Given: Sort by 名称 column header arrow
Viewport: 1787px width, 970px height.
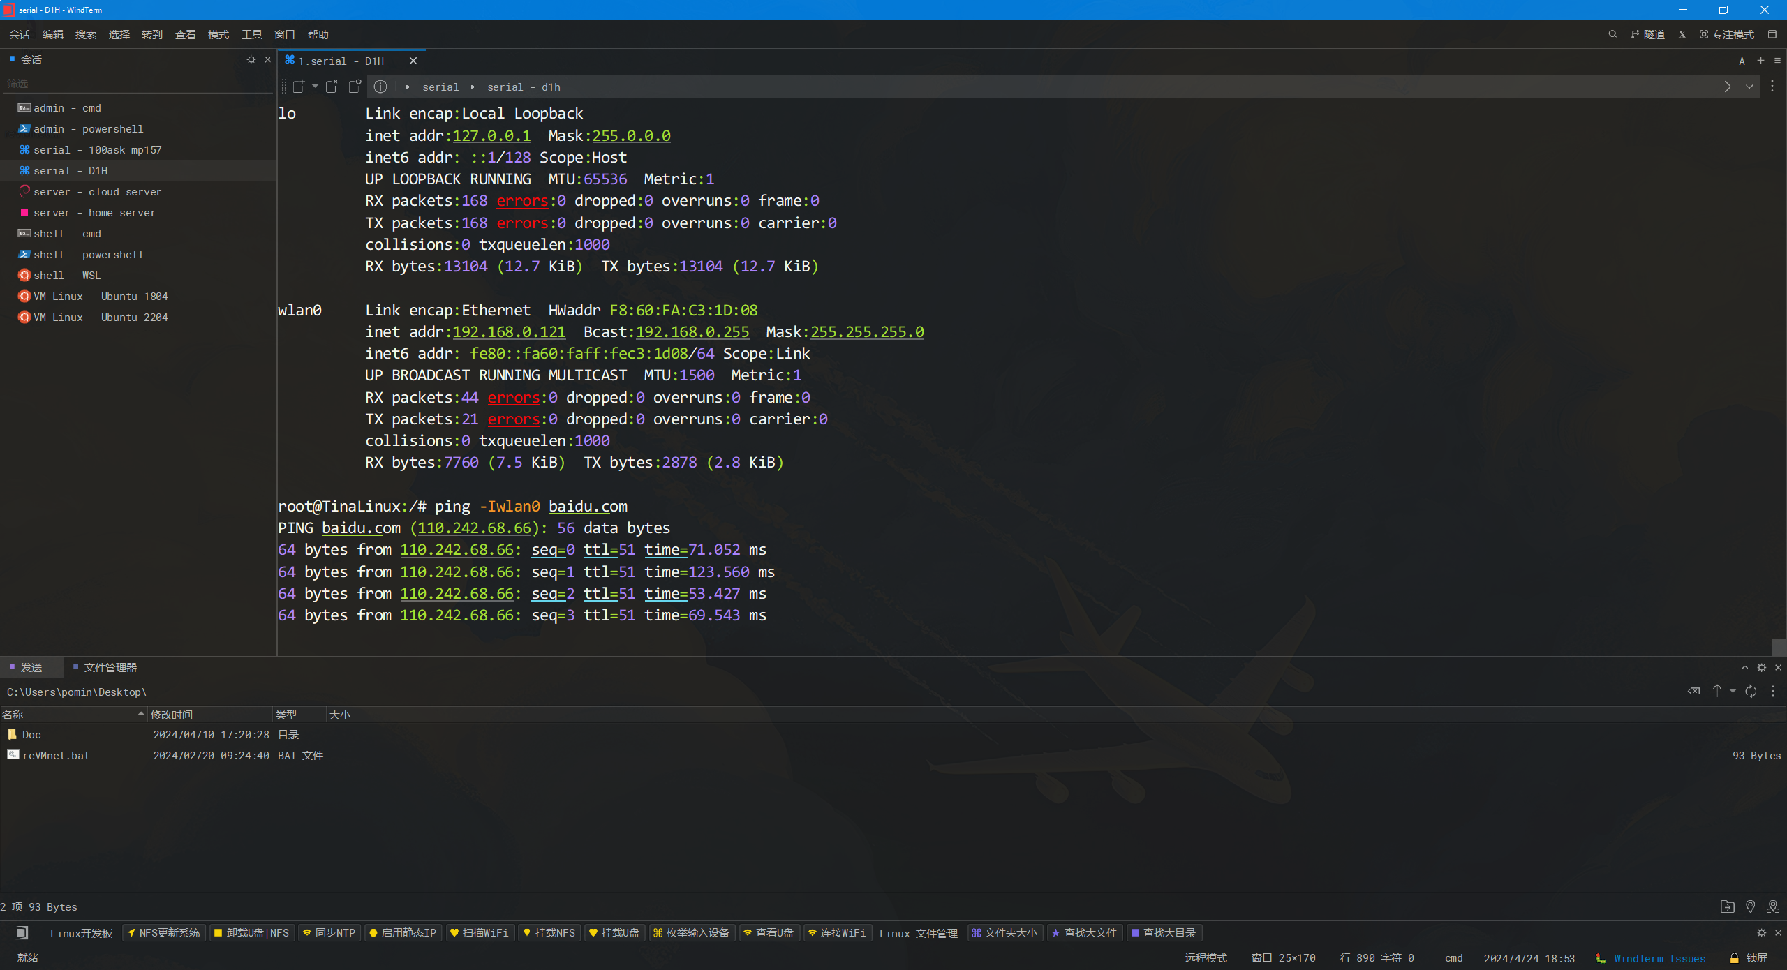Looking at the screenshot, I should coord(141,713).
